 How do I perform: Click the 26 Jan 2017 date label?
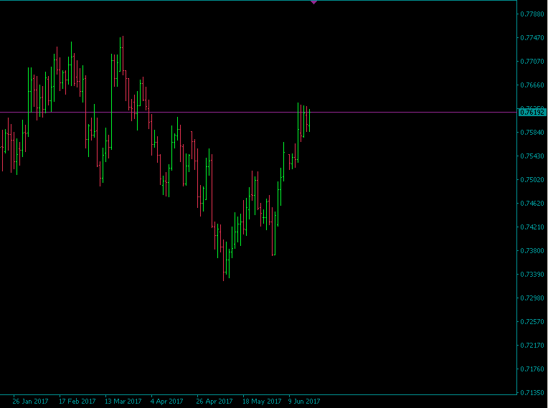30,402
